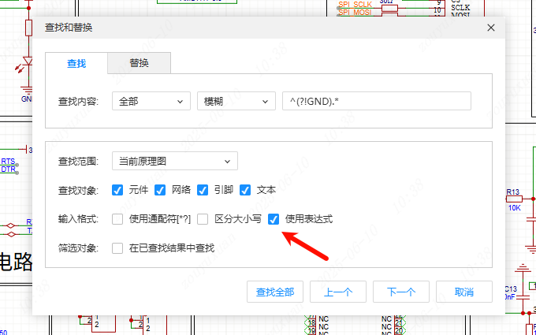The height and width of the screenshot is (335, 536).
Task: Toggle the 网络 checkbox
Action: (x=160, y=190)
